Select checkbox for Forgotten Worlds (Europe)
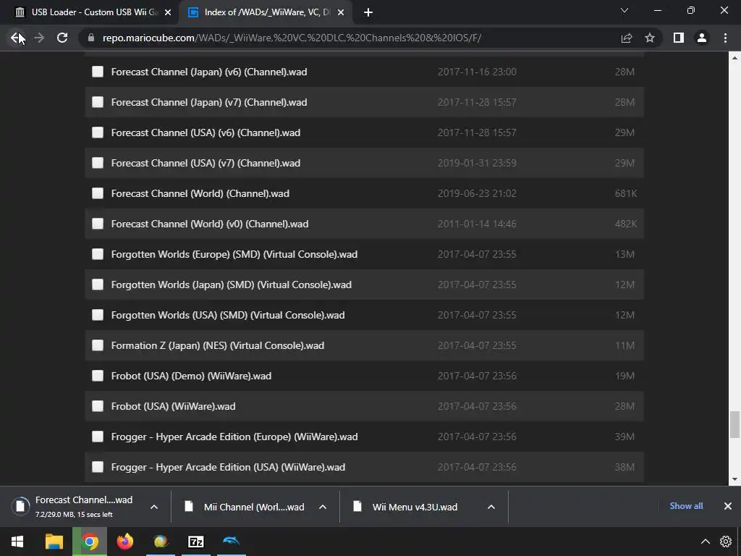 (x=98, y=254)
